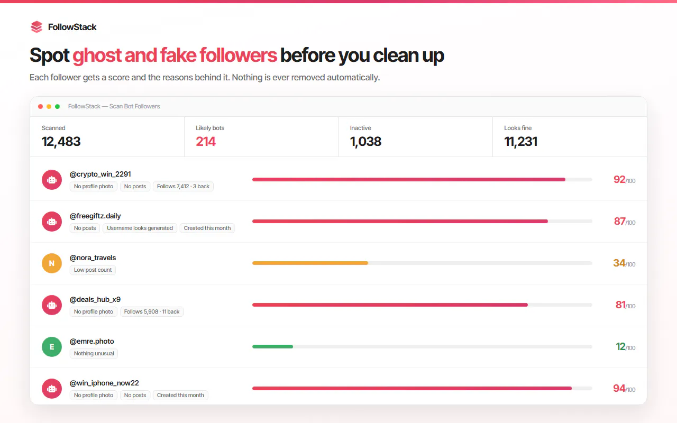Screen dimensions: 677x423
Task: Click bot avatar icon for @freegiftz.daily
Action: click(x=52, y=222)
